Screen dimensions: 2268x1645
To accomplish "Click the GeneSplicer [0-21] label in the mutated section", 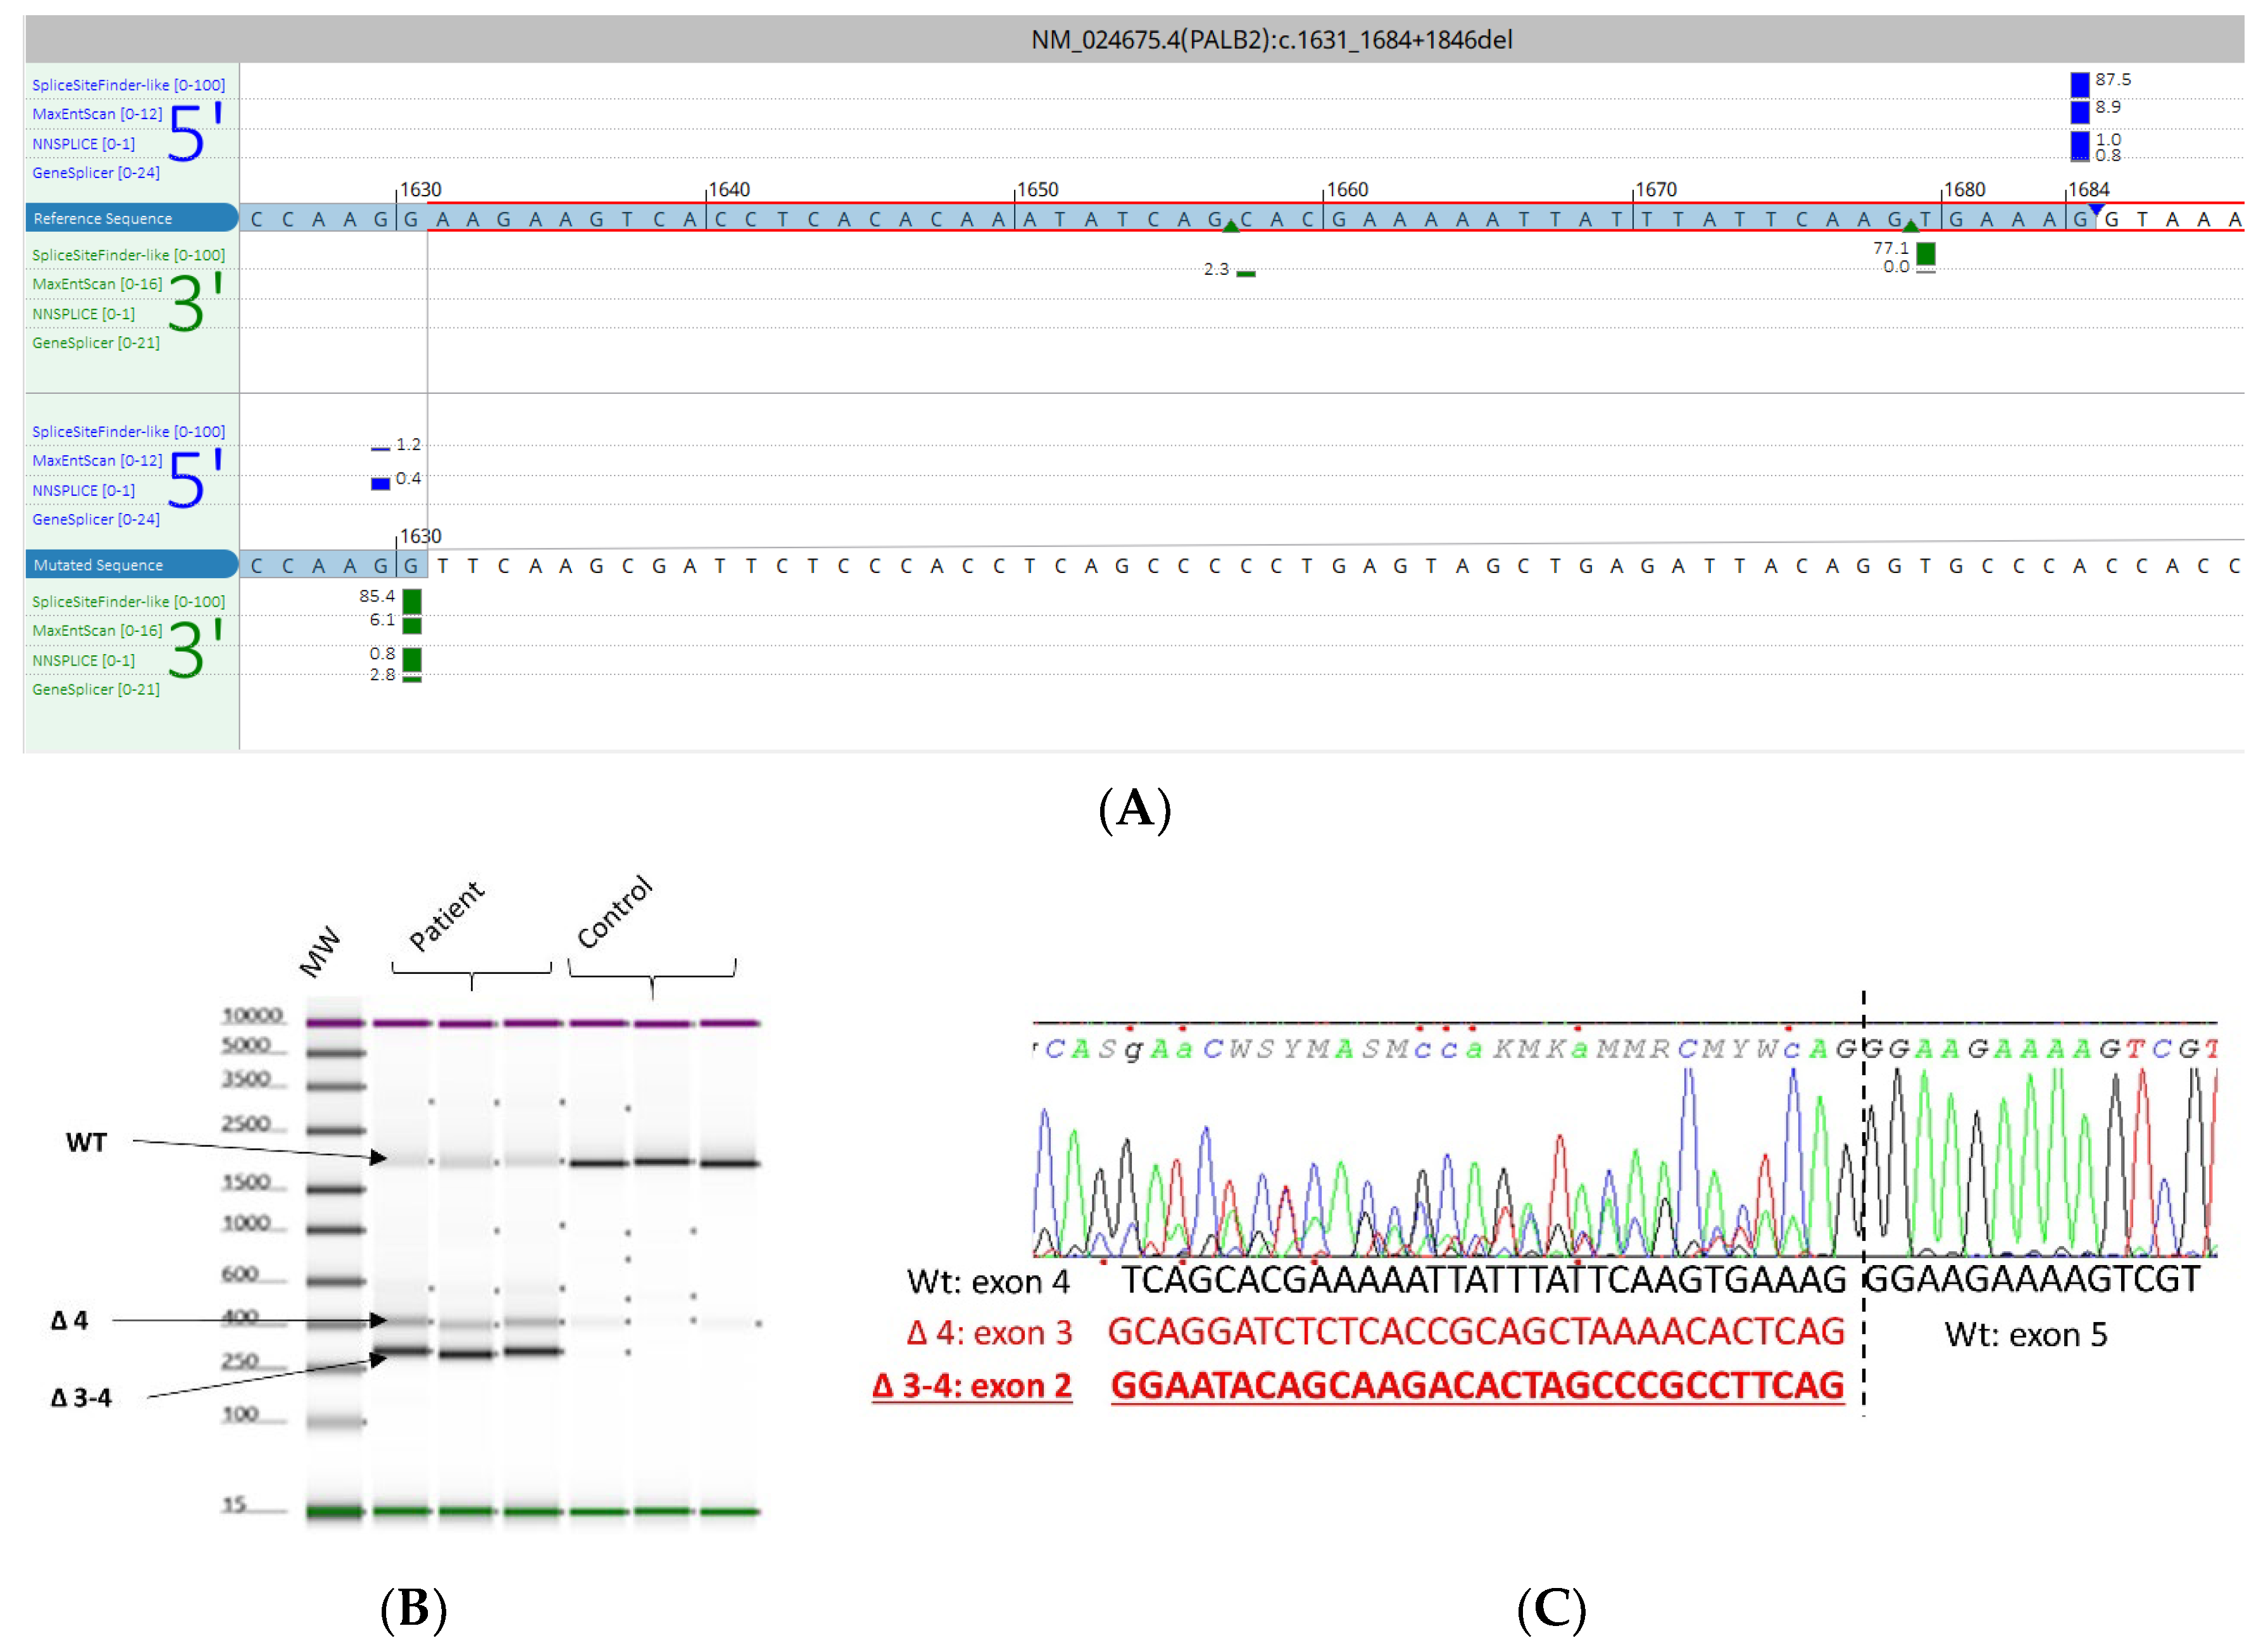I will 96,689.
